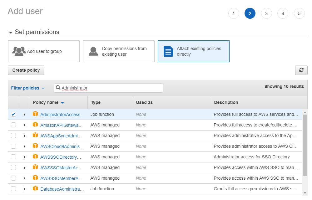
Task: Collapse the Set permissions section
Action: tap(11, 32)
